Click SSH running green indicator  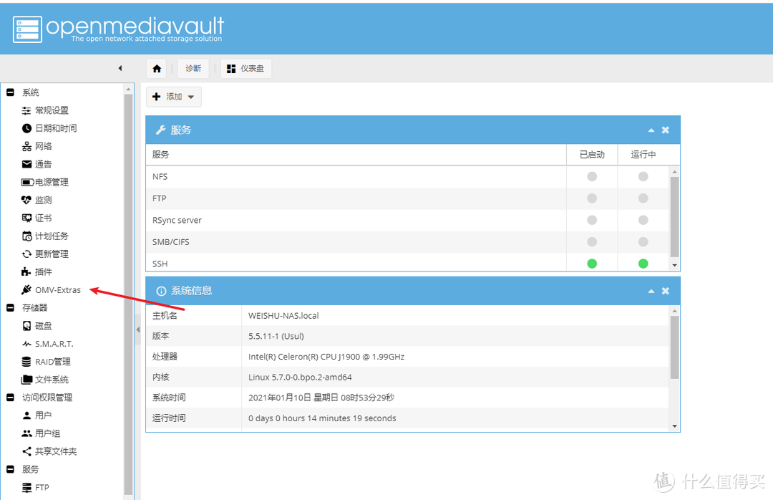643,264
